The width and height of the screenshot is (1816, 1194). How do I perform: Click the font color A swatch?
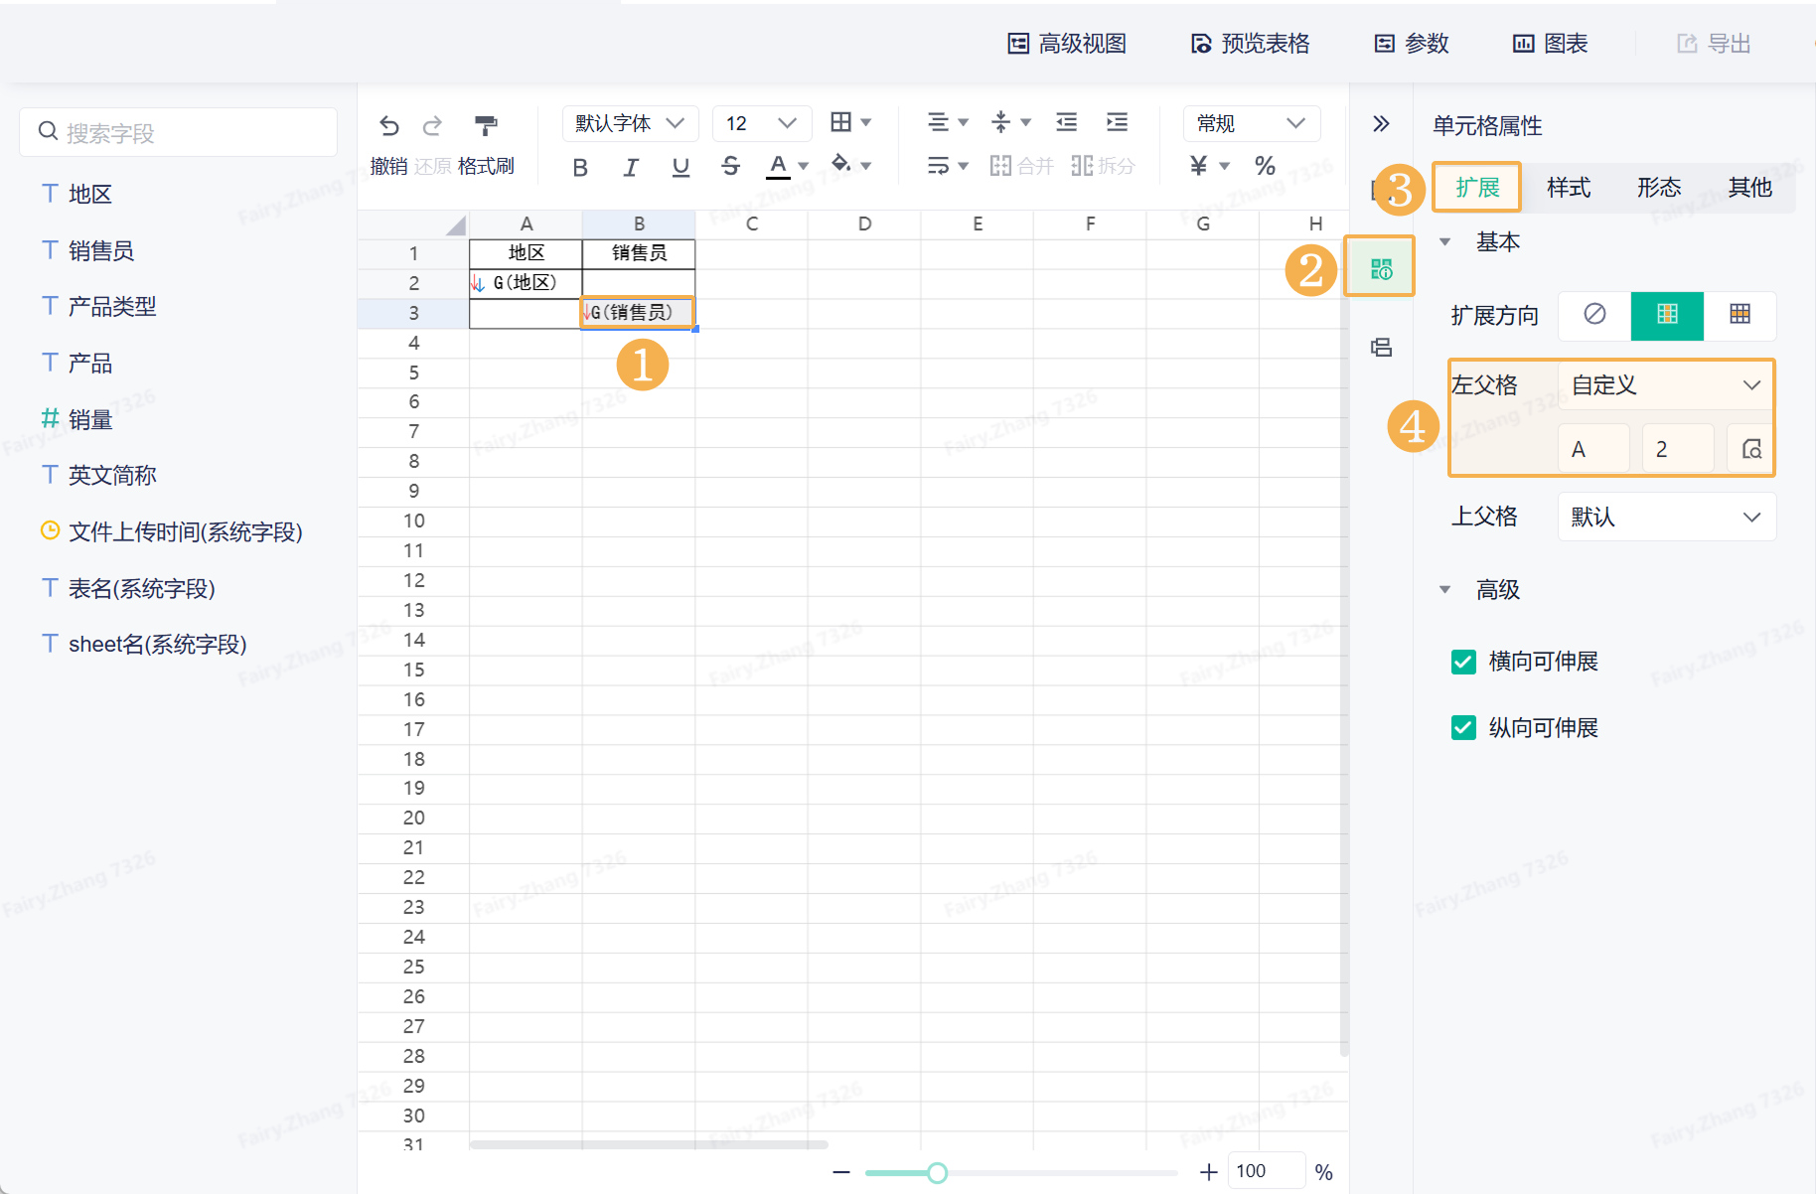click(x=778, y=166)
